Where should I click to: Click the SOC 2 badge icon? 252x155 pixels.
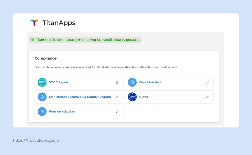click(42, 82)
